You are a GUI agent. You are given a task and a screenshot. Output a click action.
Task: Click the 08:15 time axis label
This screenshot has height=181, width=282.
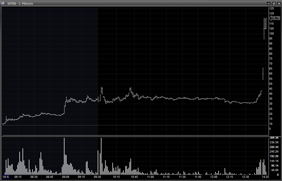pos(18,177)
